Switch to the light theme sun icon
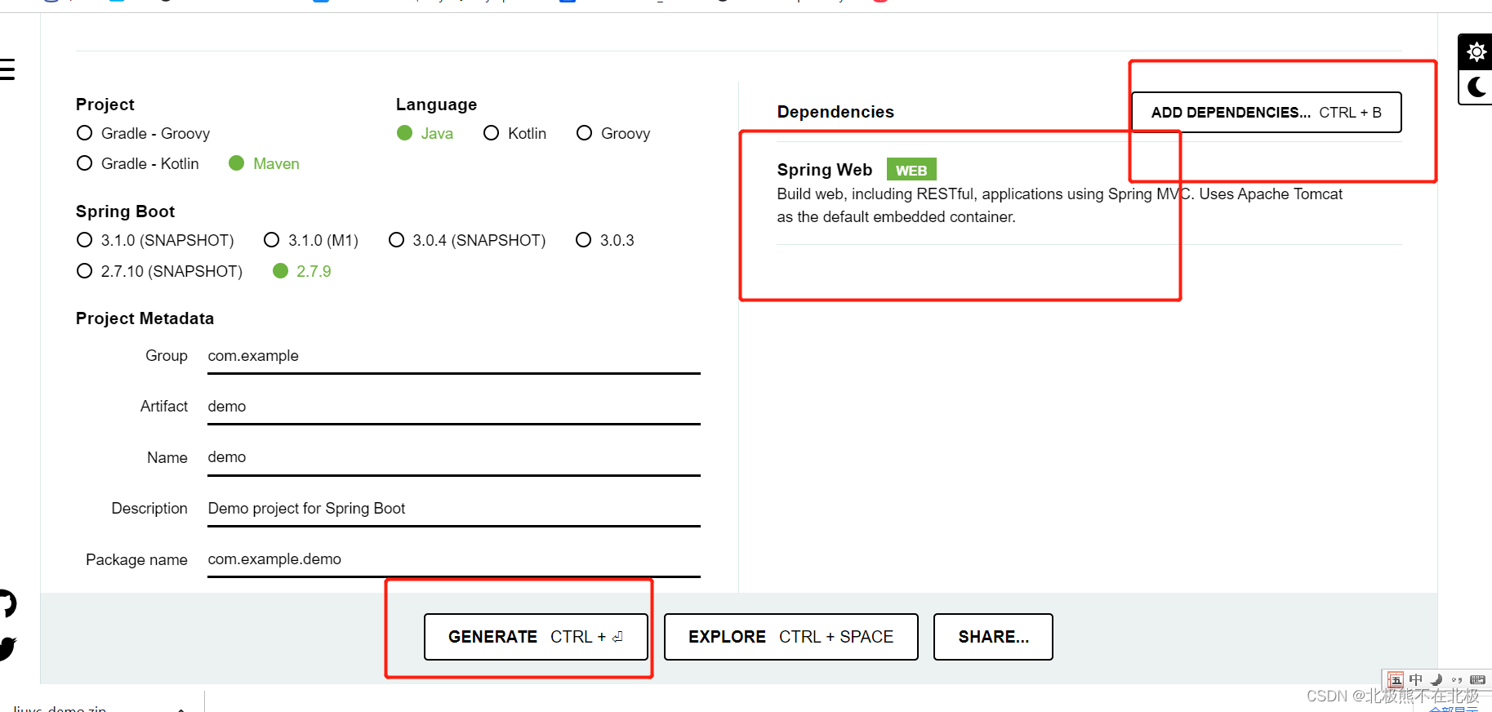Image resolution: width=1492 pixels, height=712 pixels. pos(1476,52)
